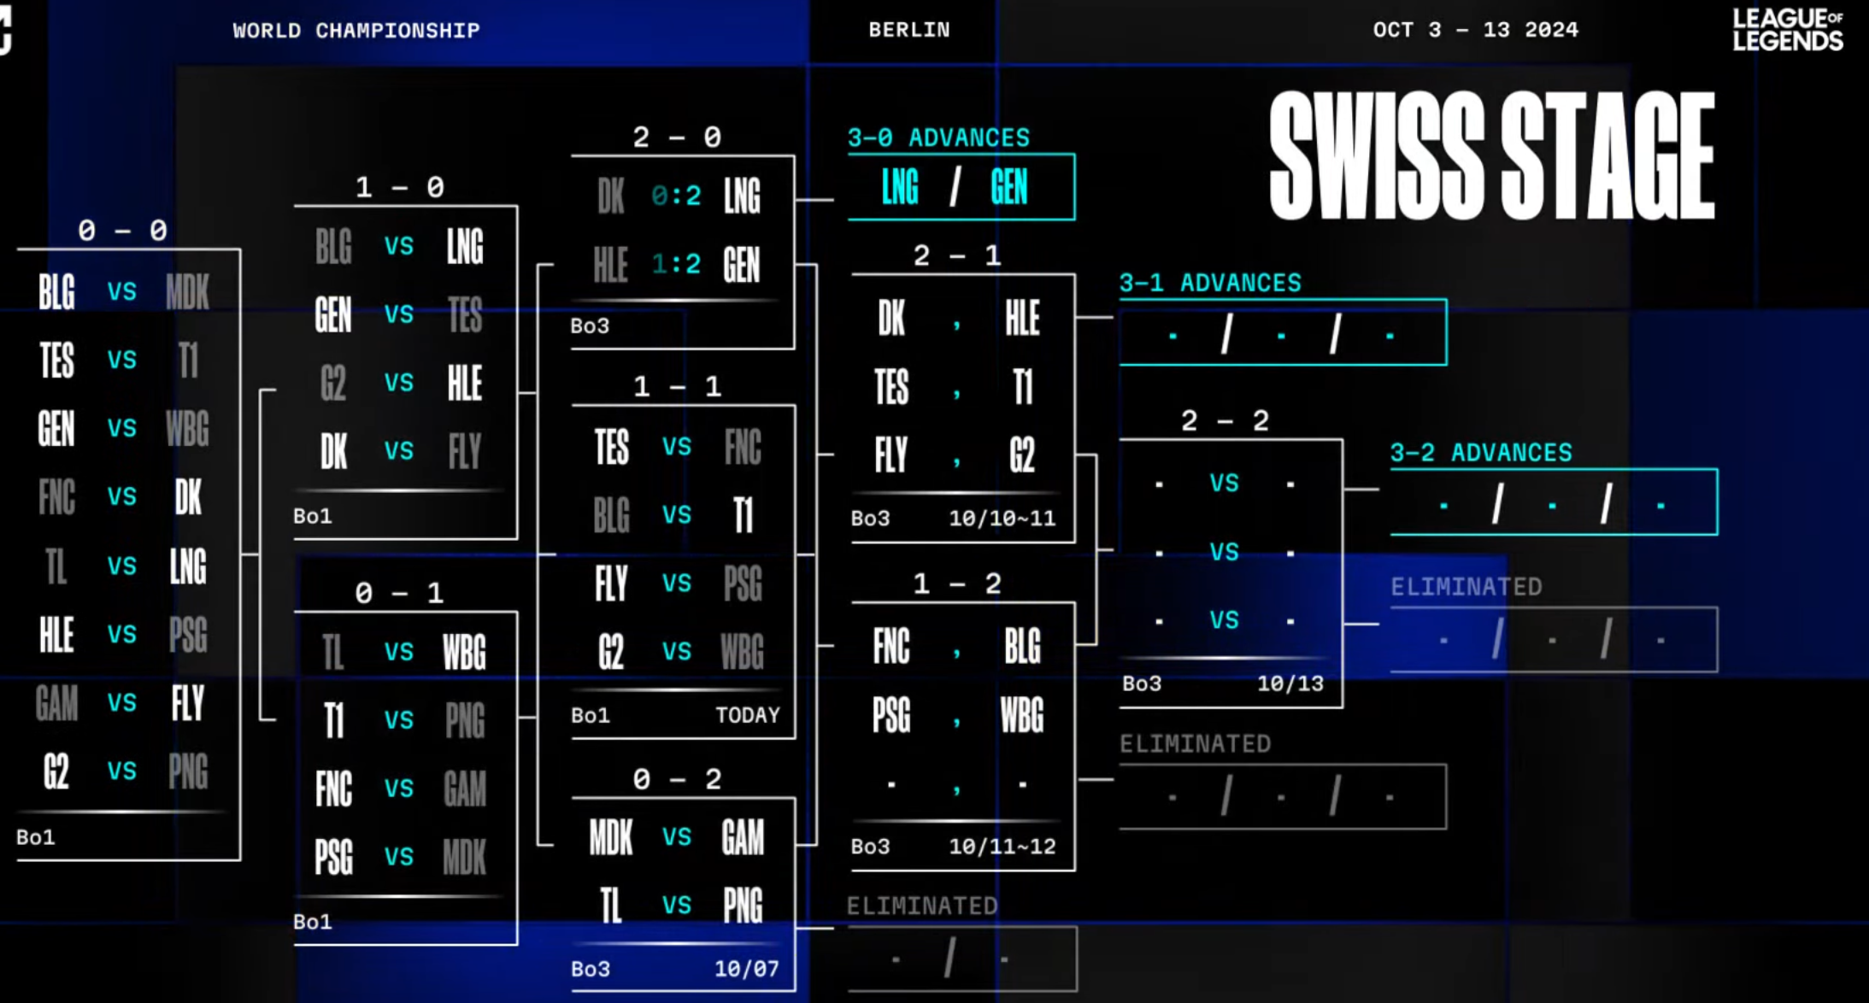Click the 3-2 ADVANCES heading
This screenshot has width=1869, height=1003.
pos(1481,453)
